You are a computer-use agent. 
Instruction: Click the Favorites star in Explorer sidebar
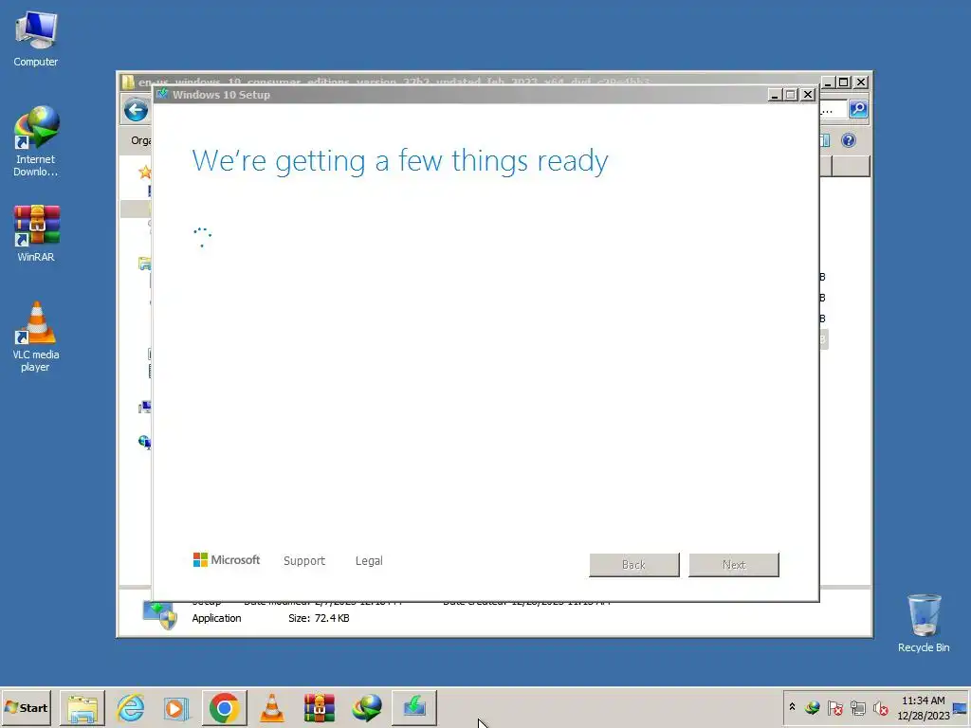pos(145,173)
